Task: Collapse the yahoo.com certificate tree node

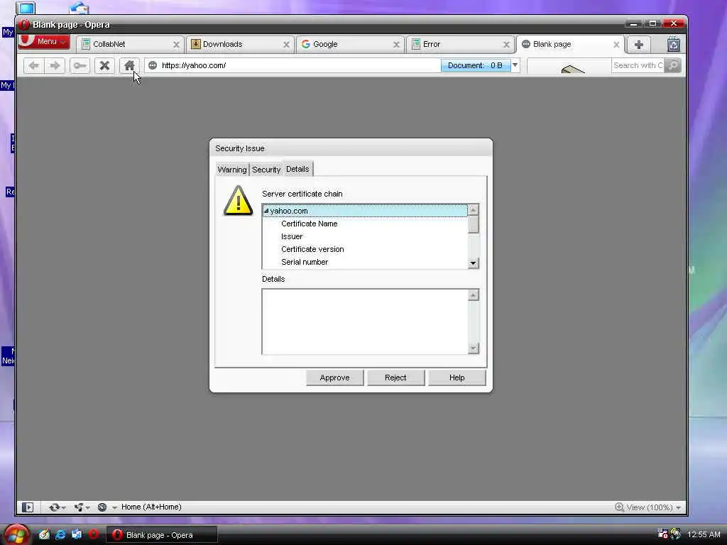Action: coord(266,211)
